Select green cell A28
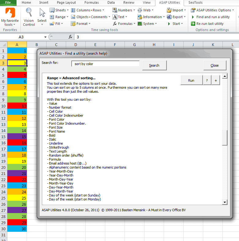 [17, 216]
